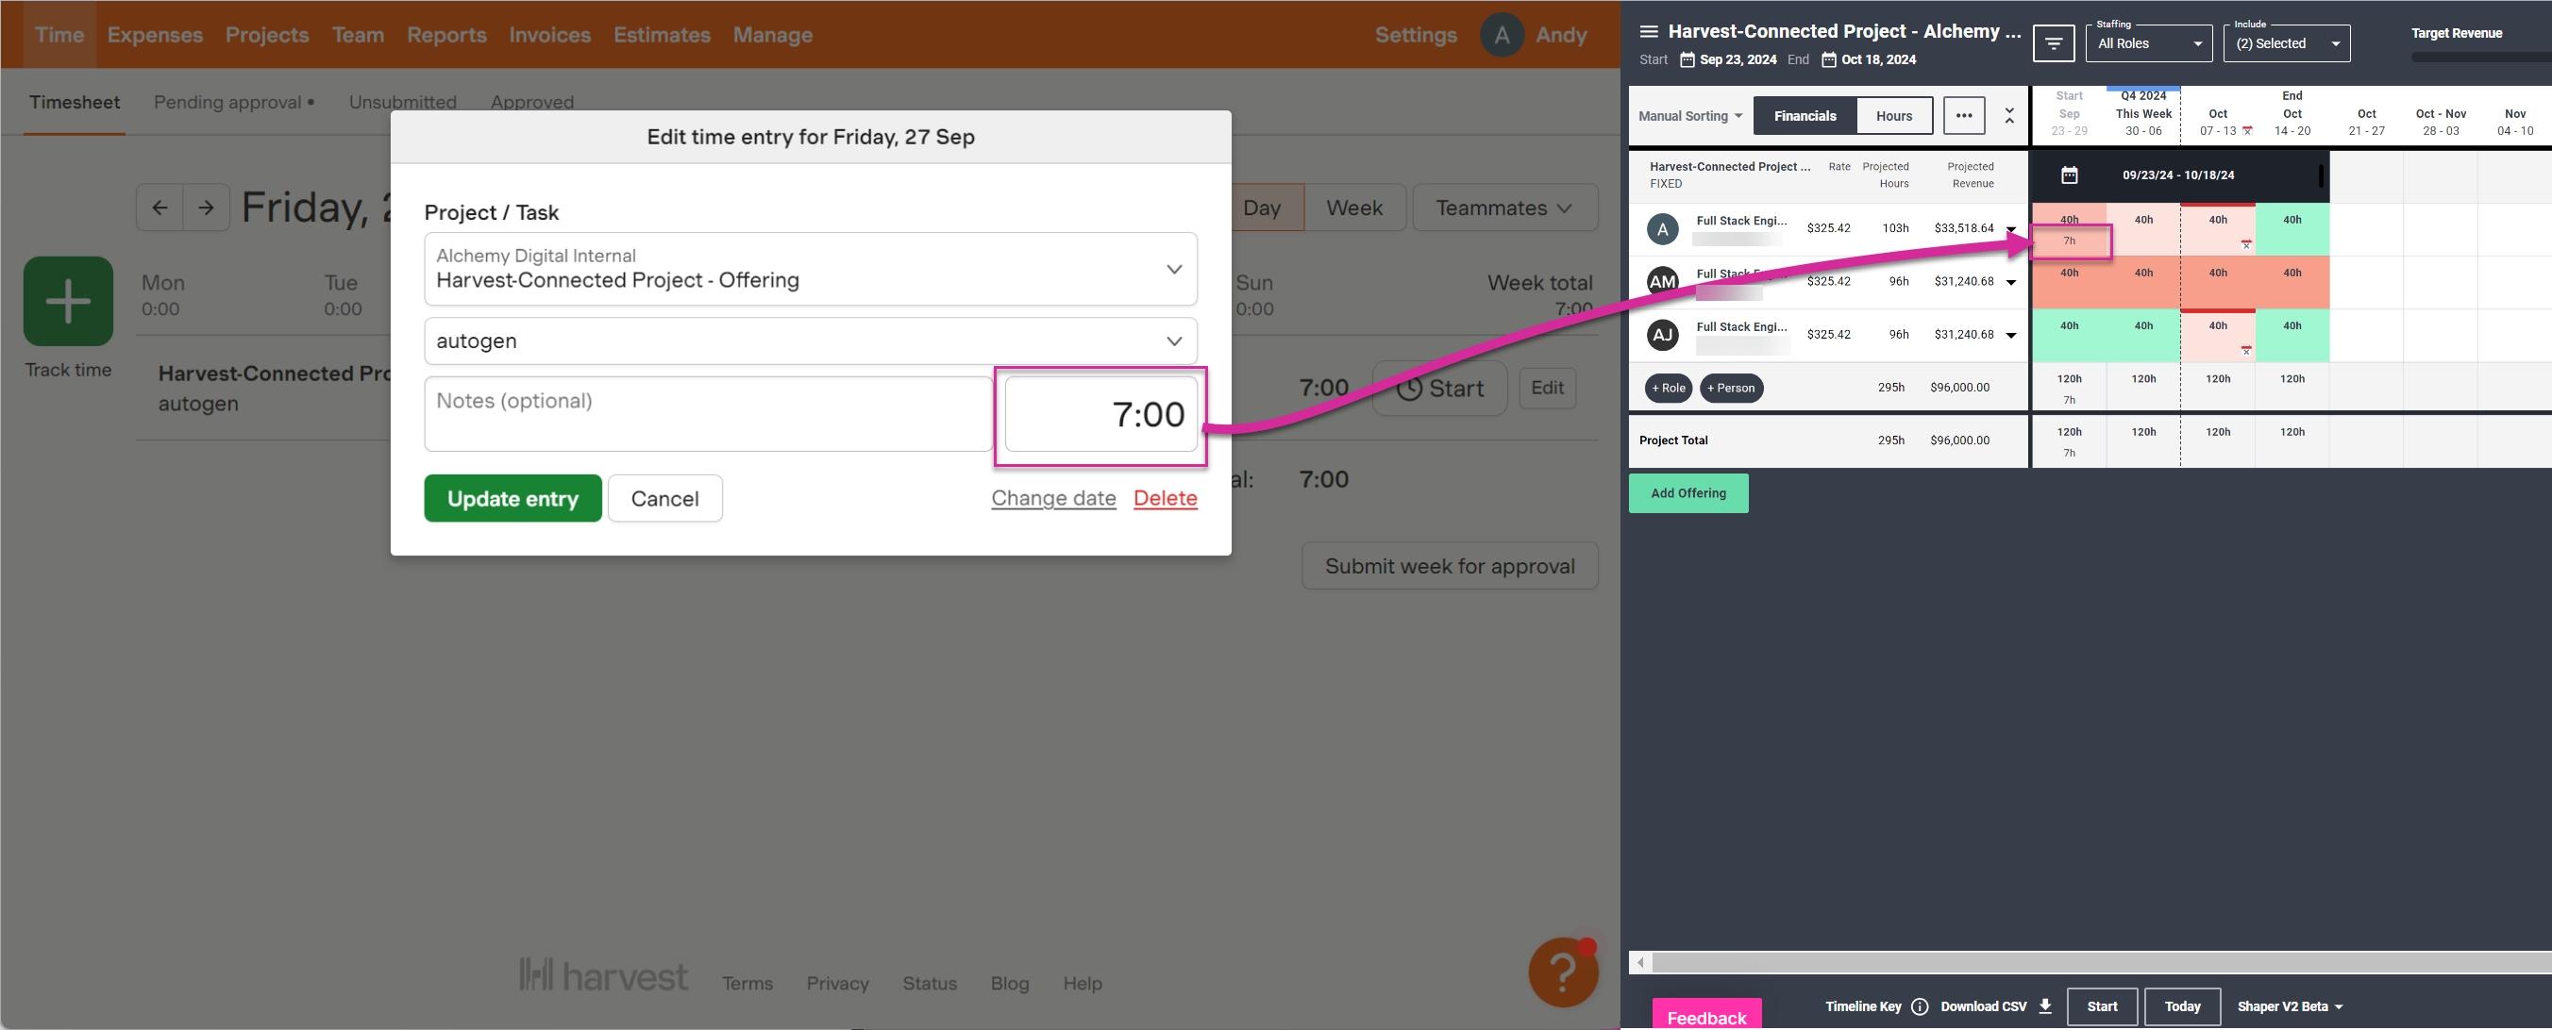Open the Projects menu
Viewport: 2552px width, 1030px height.
pos(266,35)
